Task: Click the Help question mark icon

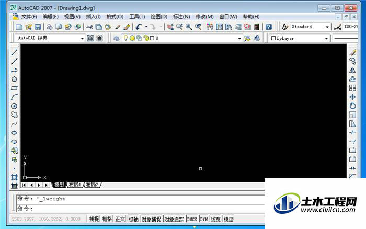Action: pyautogui.click(x=269, y=27)
